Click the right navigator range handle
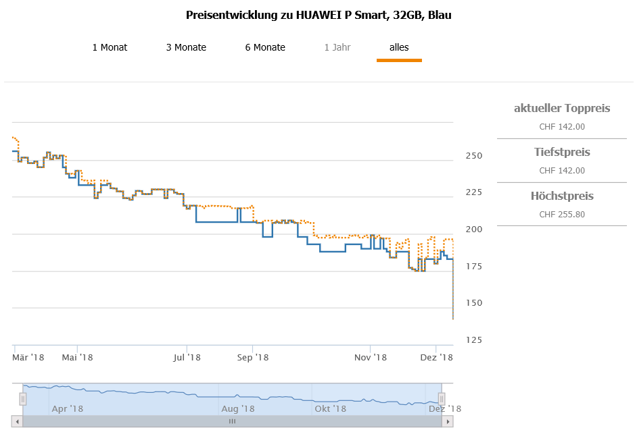The image size is (635, 432). [441, 399]
